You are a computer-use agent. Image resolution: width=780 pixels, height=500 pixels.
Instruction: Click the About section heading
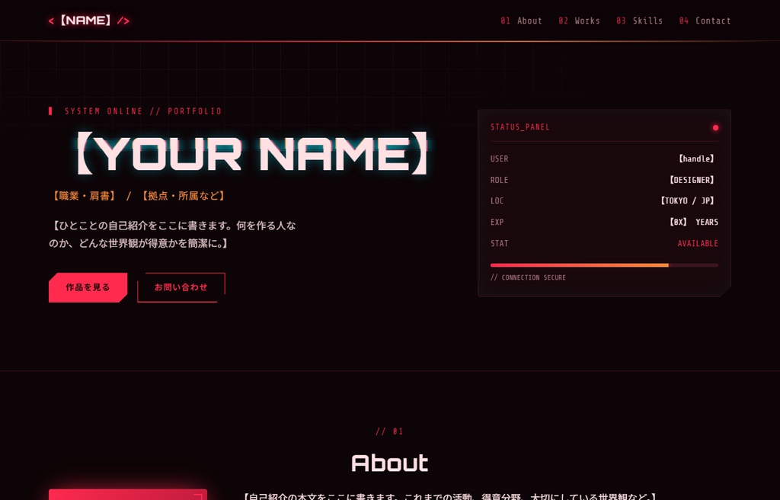389,463
